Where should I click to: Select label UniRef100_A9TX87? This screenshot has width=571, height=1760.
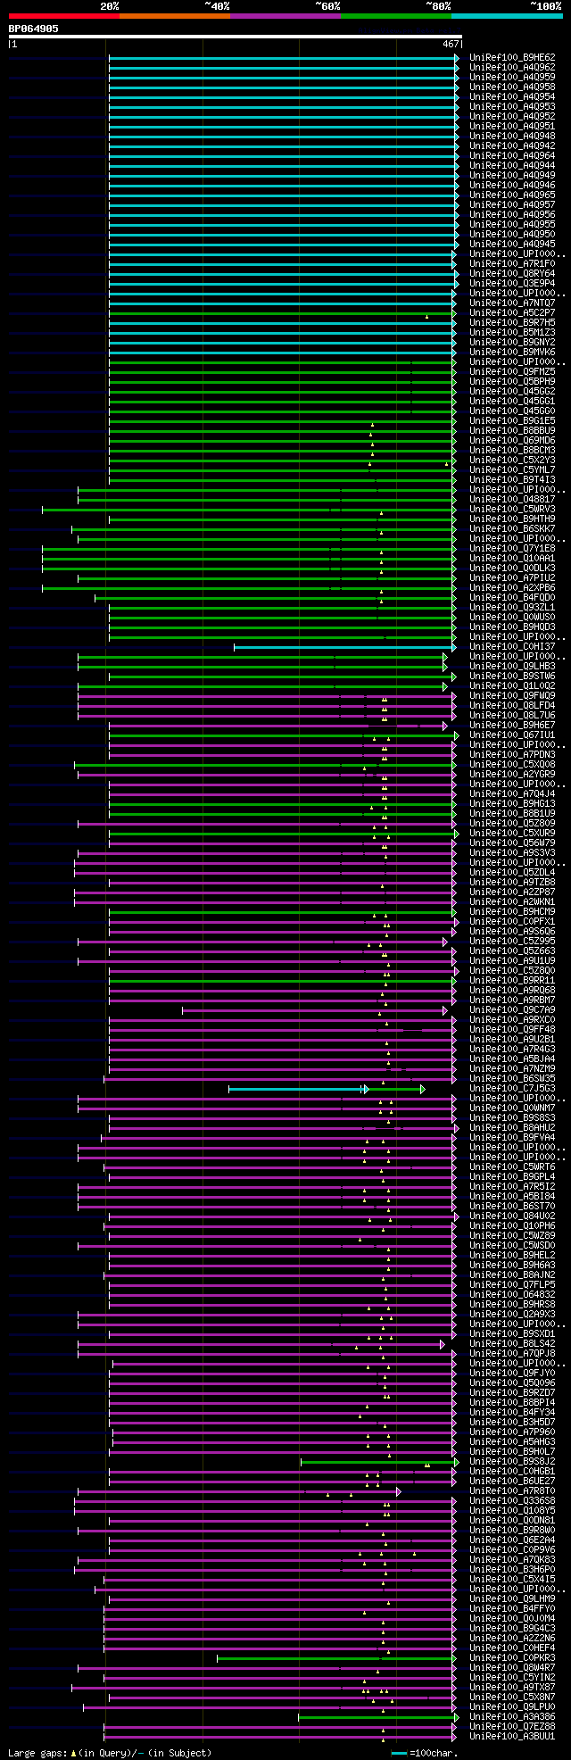(512, 1687)
